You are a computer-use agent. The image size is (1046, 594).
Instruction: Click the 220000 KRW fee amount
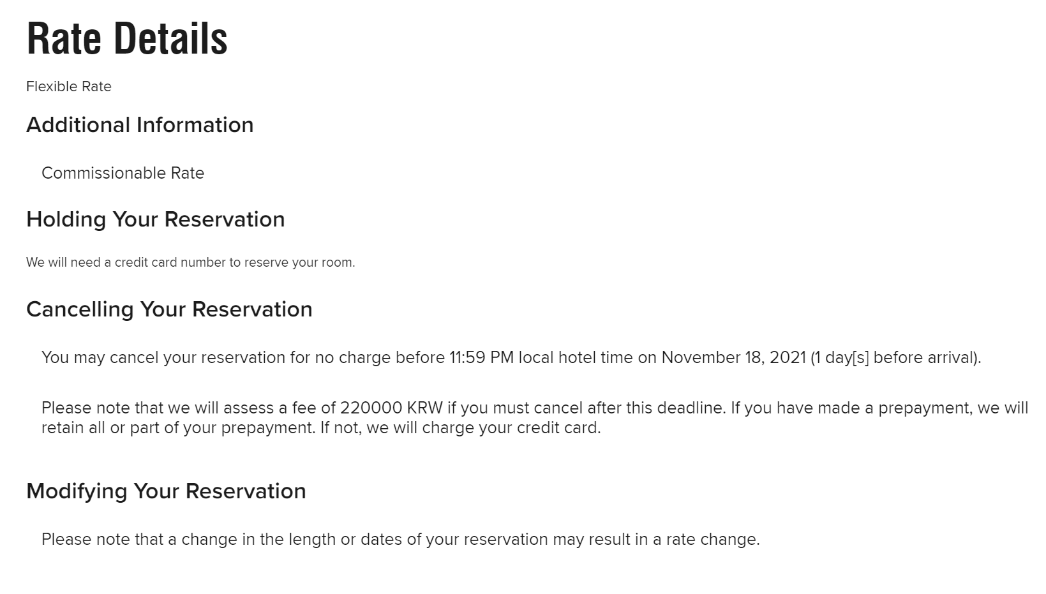pos(391,408)
